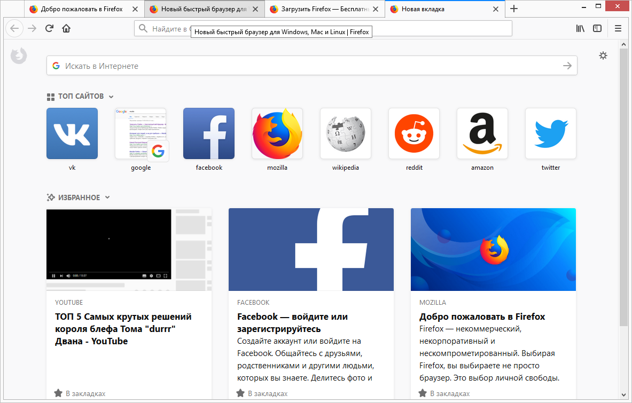The image size is (632, 403).
Task: Open the home page via house icon
Action: click(x=66, y=28)
